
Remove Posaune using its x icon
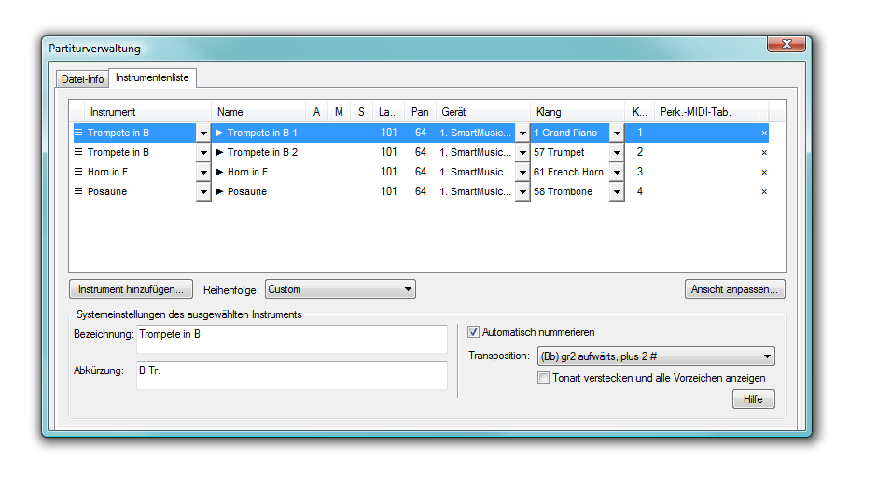point(764,191)
